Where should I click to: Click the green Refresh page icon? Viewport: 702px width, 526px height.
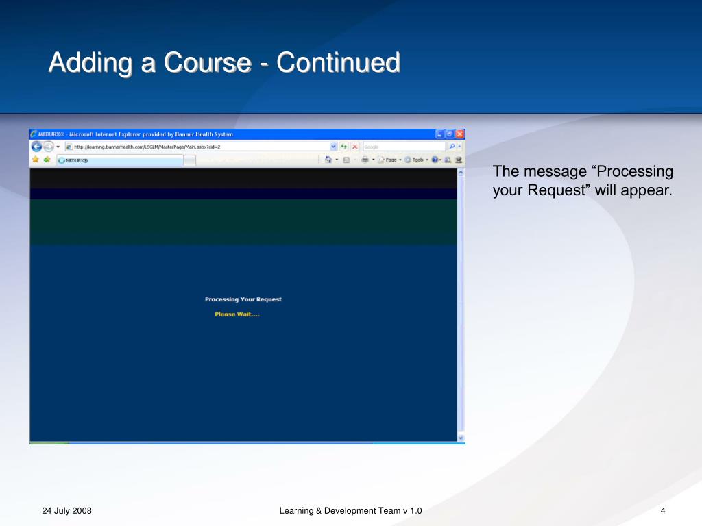(x=344, y=147)
